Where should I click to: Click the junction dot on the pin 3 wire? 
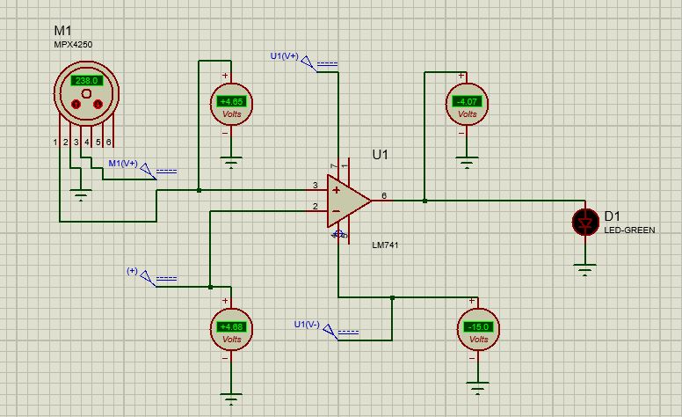199,190
